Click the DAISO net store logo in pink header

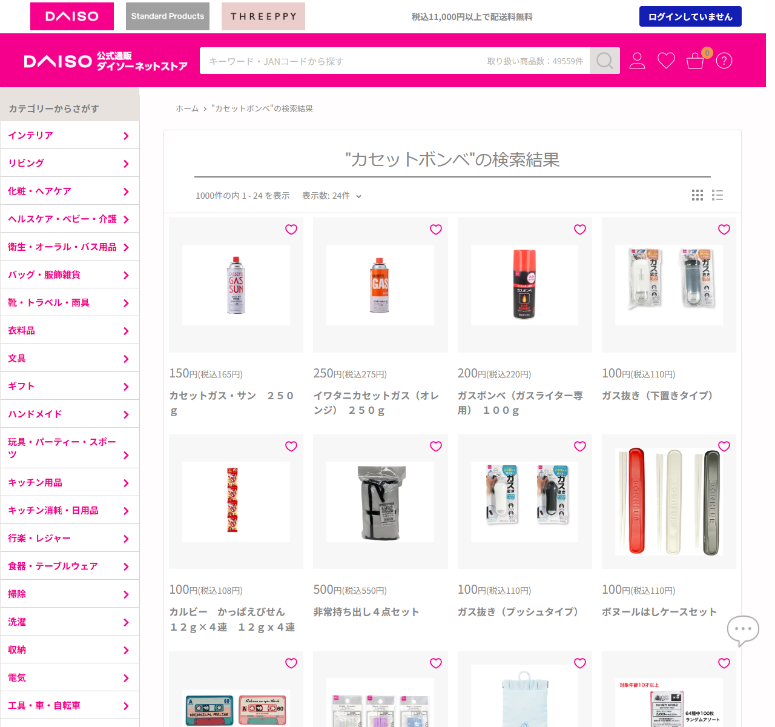coord(106,61)
